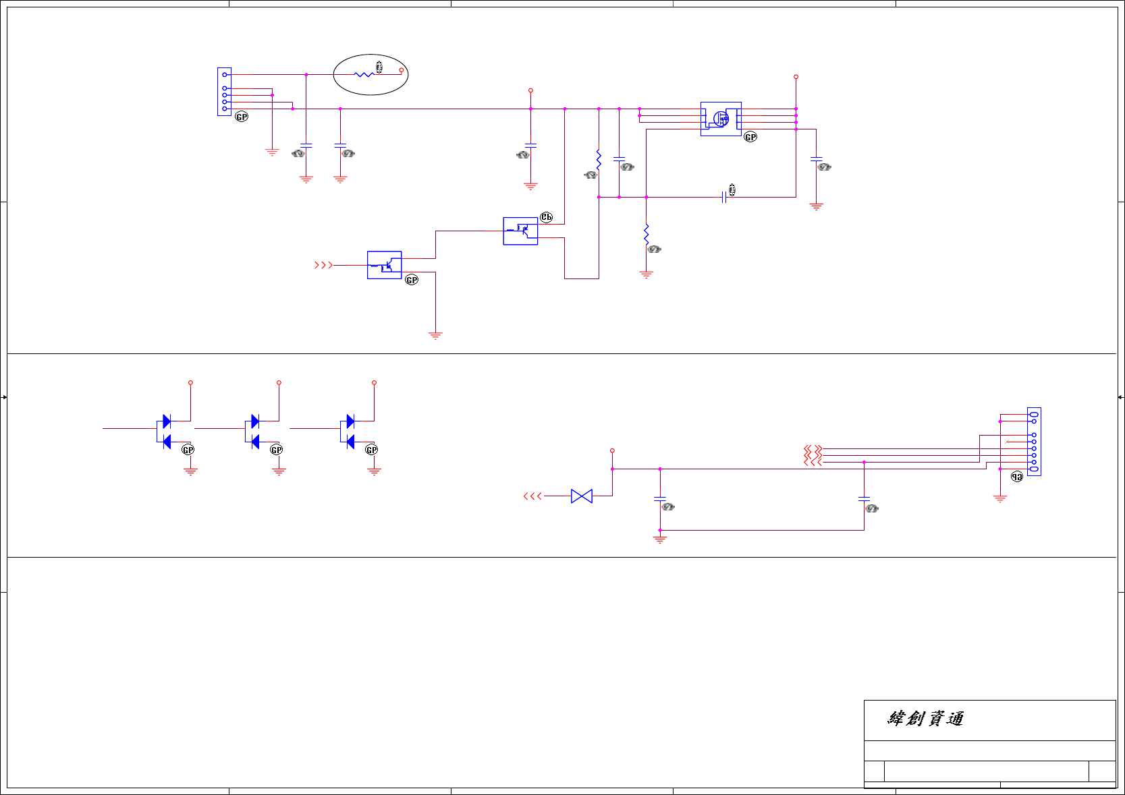Select the MOSFET symbol in blue box
This screenshot has width=1125, height=795.
click(x=721, y=119)
